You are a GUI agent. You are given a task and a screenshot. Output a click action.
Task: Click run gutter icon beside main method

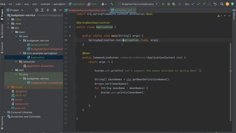[x=70, y=36]
